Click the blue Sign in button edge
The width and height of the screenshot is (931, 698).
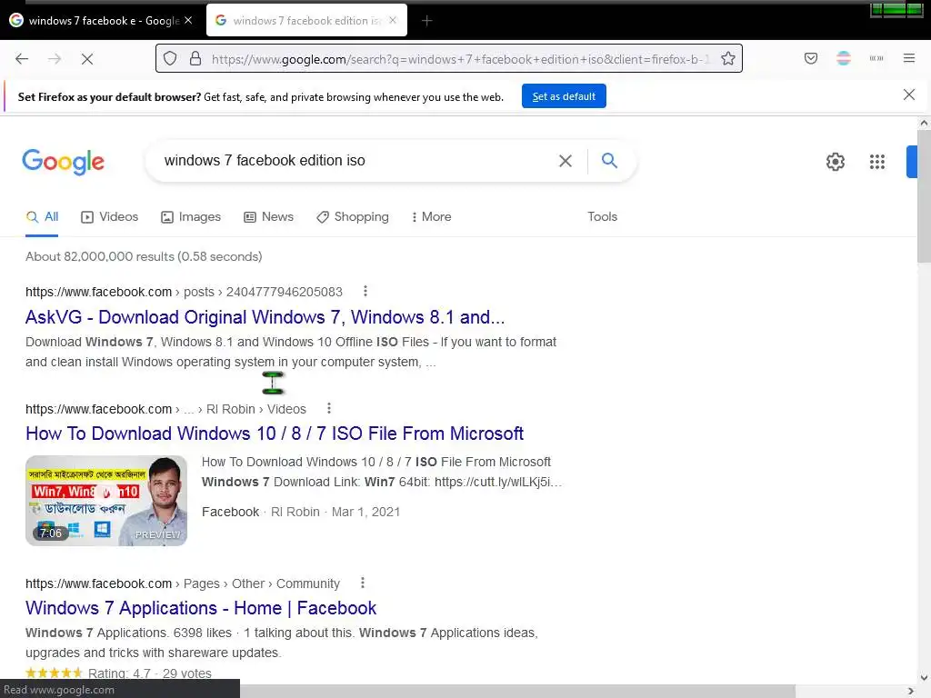pos(911,162)
